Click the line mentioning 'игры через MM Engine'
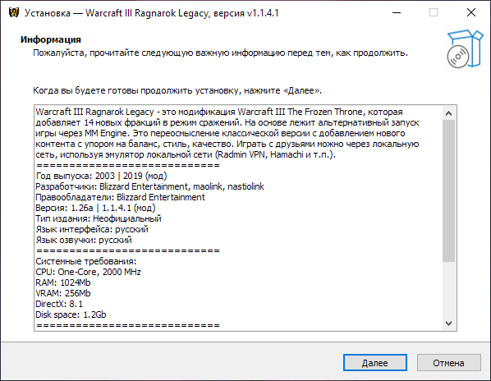Image resolution: width=491 pixels, height=381 pixels. (220, 133)
